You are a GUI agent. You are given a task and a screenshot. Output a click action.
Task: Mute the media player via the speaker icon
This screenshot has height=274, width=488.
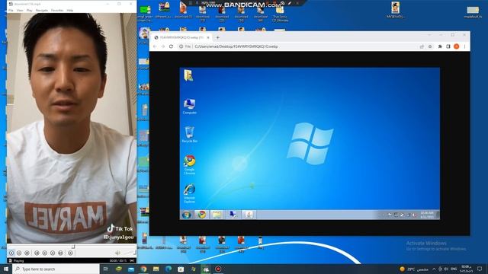pos(117,253)
